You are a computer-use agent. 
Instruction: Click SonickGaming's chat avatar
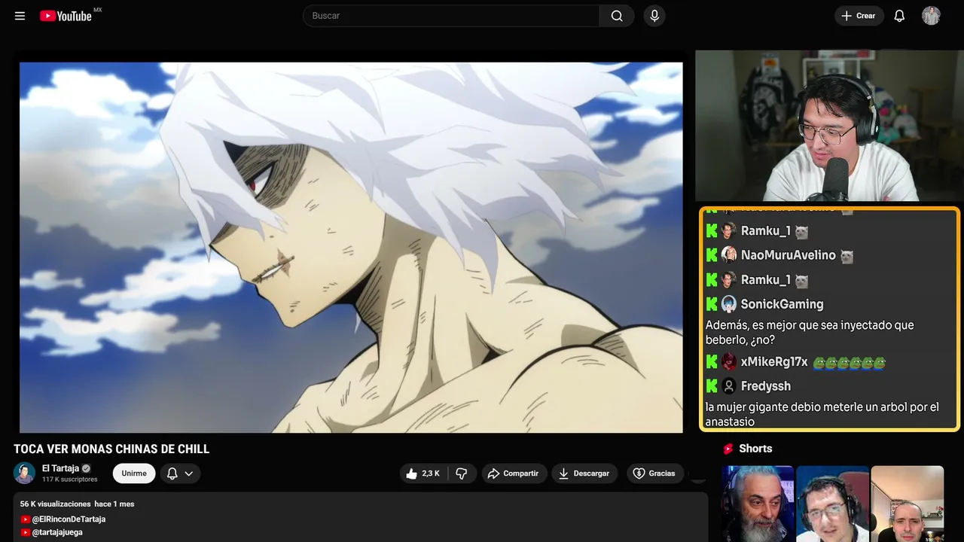pos(729,304)
